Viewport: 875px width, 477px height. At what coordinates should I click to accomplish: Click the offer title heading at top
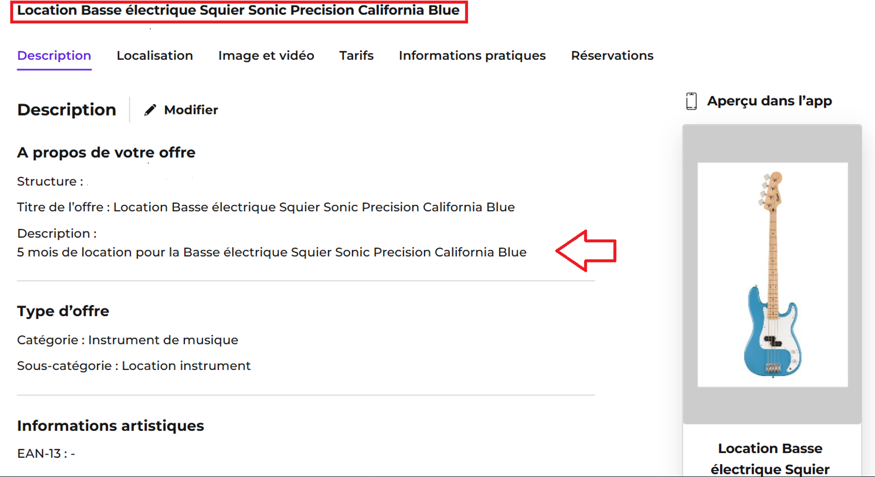click(x=238, y=10)
